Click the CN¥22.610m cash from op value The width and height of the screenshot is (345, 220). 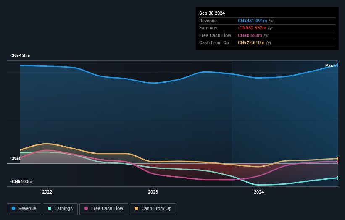coord(251,43)
